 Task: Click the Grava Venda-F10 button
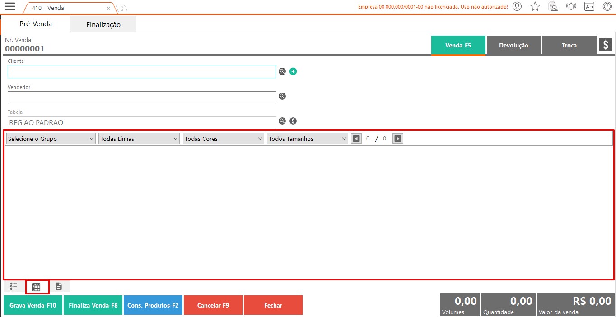[x=33, y=305]
